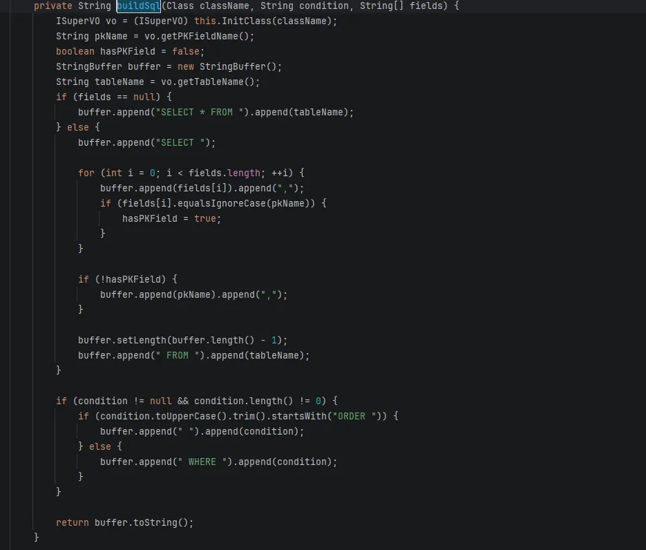The height and width of the screenshot is (550, 646).
Task: Click the "ORDER " string literal
Action: (x=351, y=416)
